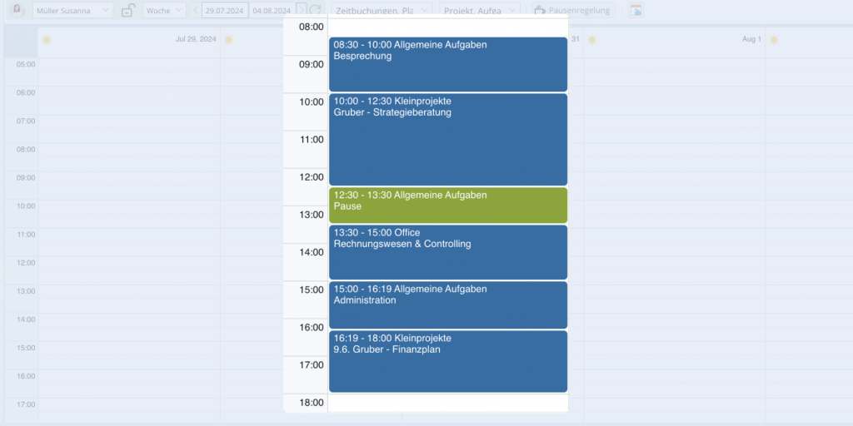Click the user avatar icon
Viewport: 853px width, 426px height.
pyautogui.click(x=17, y=10)
